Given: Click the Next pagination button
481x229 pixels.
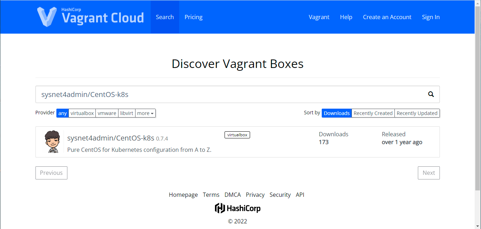Looking at the screenshot, I should tap(429, 173).
